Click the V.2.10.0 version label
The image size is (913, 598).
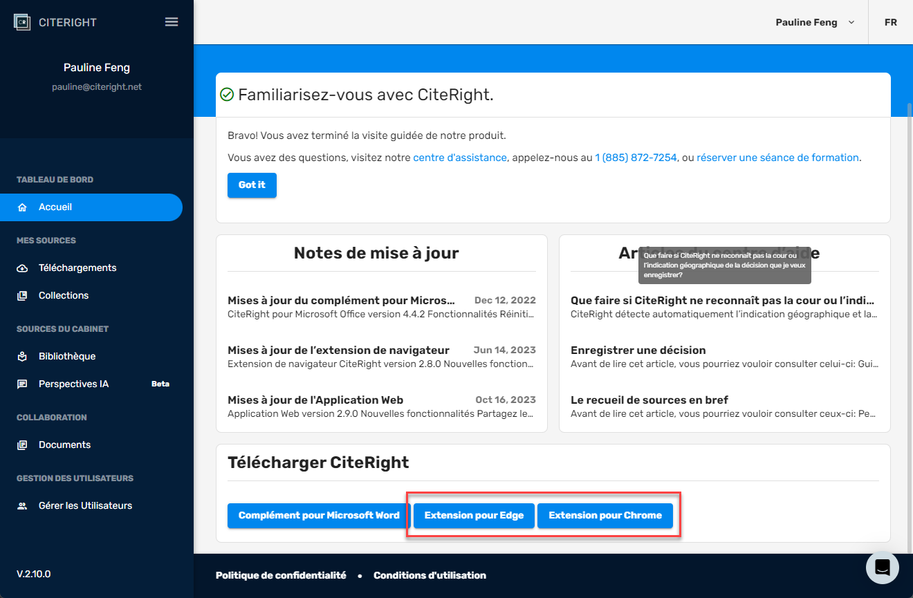(x=34, y=574)
